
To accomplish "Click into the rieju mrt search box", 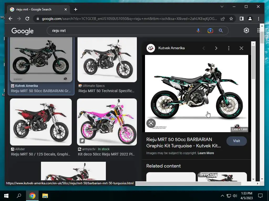I will [120, 31].
